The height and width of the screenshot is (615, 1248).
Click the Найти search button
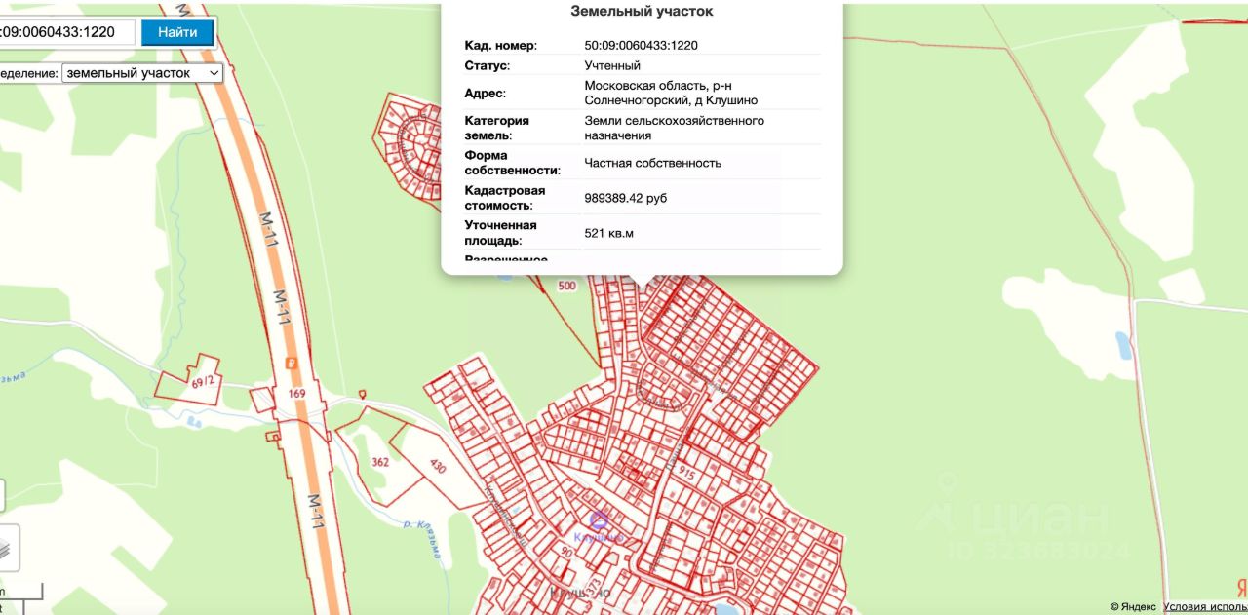coord(177,32)
